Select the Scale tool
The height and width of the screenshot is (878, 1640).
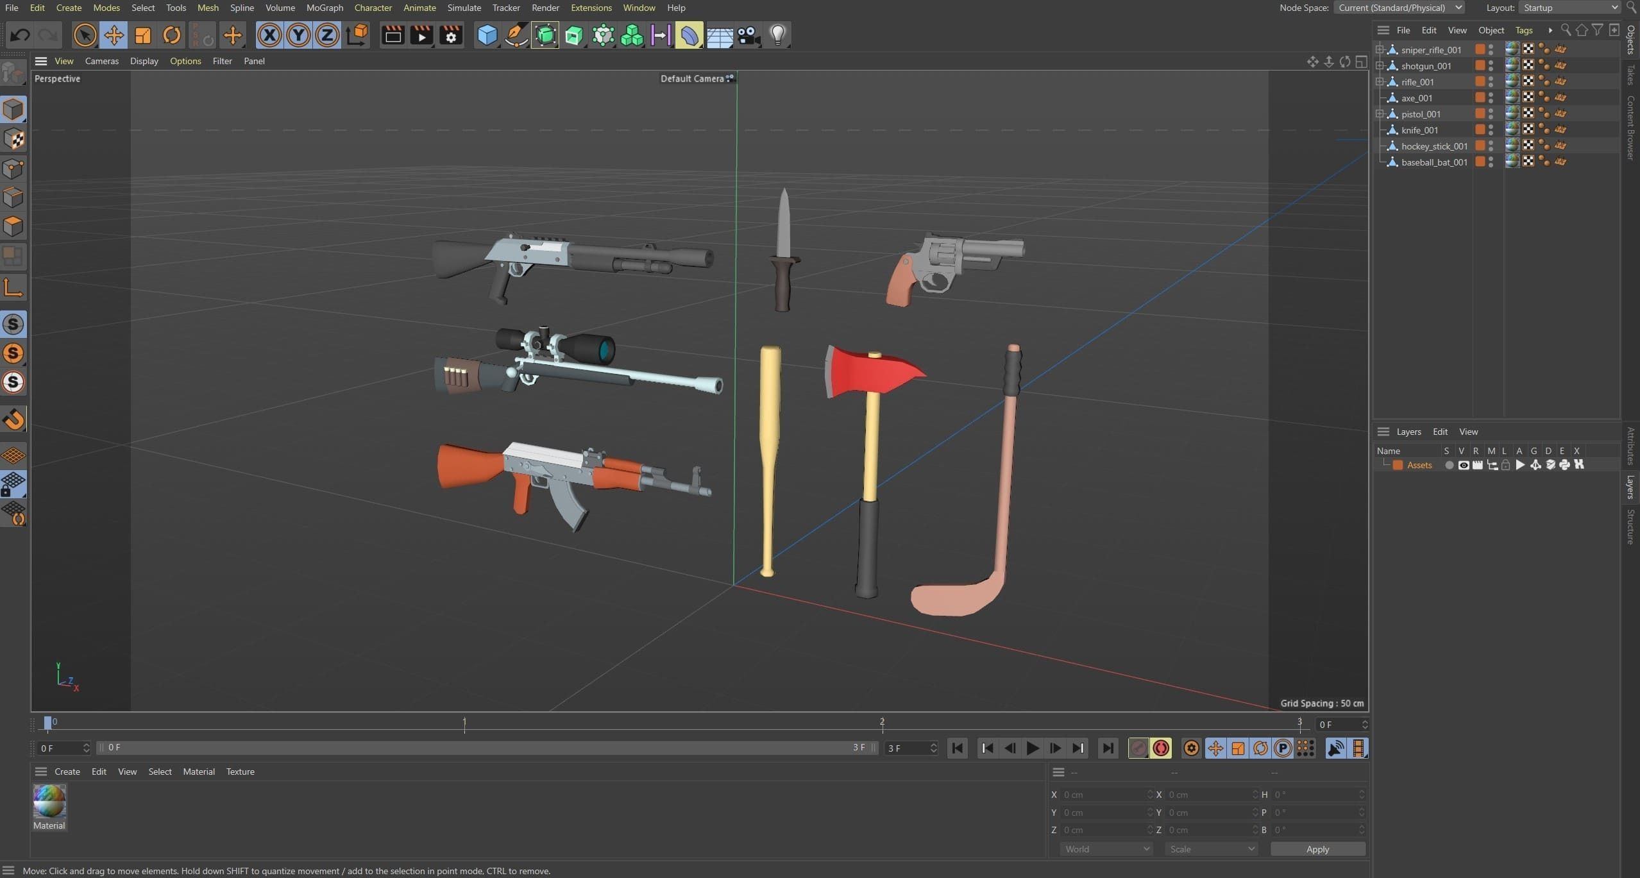point(142,35)
